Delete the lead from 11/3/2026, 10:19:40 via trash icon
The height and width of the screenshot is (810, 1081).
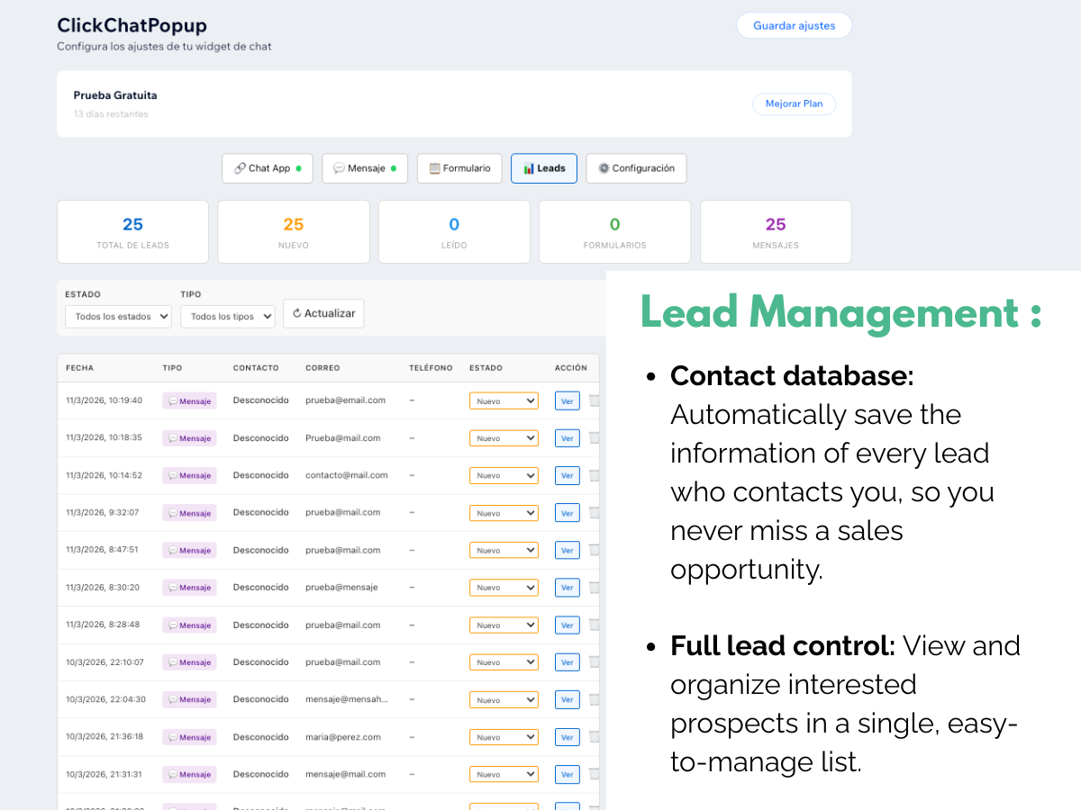(595, 400)
